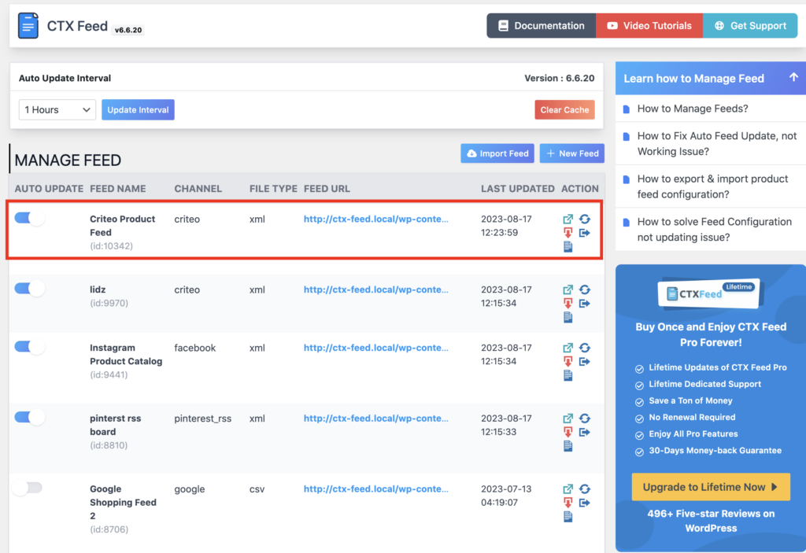Click the CTXFeed Lifetime promo logo

(710, 293)
